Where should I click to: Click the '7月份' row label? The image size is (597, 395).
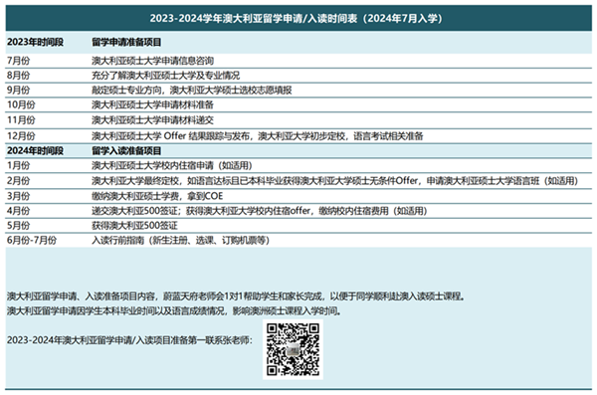click(x=18, y=61)
